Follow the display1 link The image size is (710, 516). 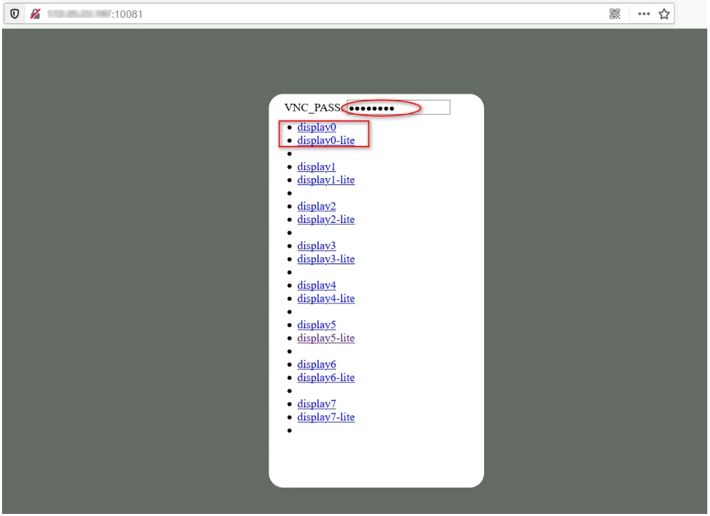coord(316,166)
